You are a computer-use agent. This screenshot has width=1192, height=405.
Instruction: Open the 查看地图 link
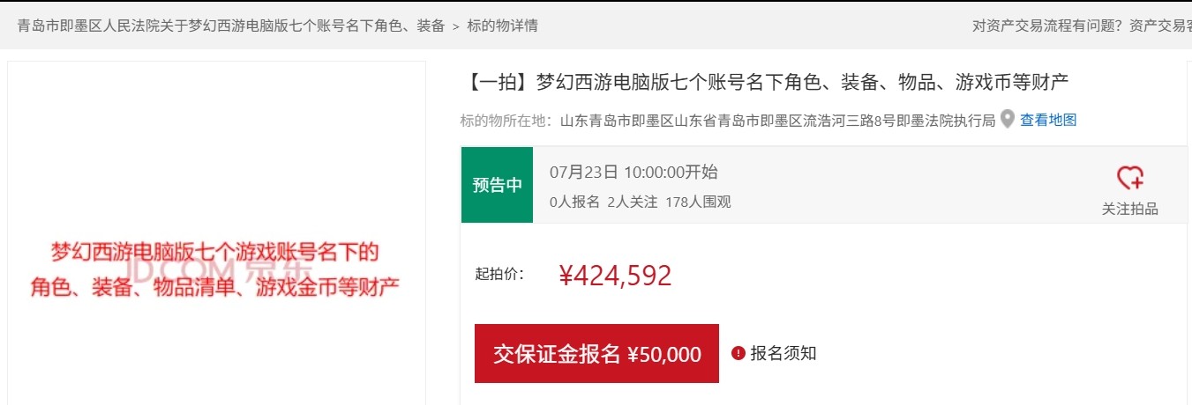1048,121
